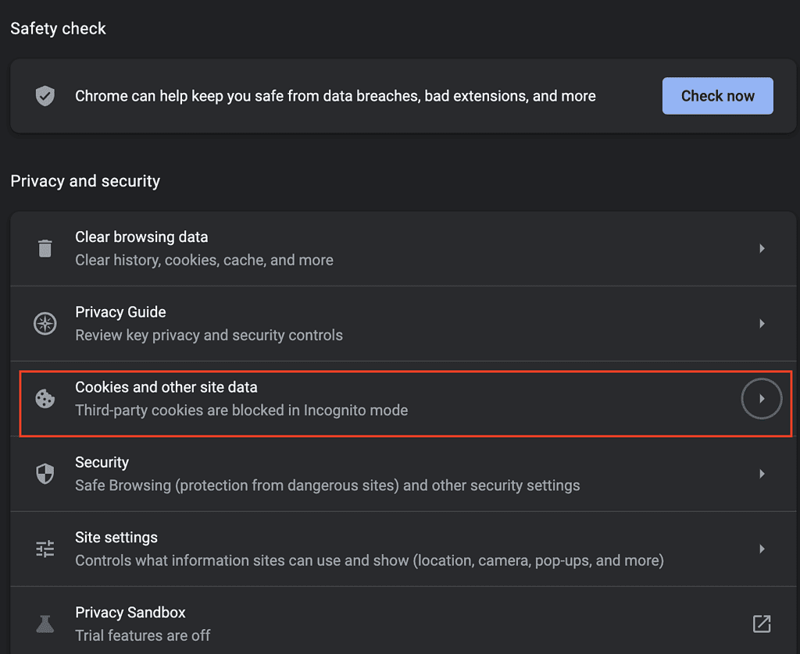Click the Site settings sliders icon
Screen dimensions: 800x654
click(x=45, y=548)
